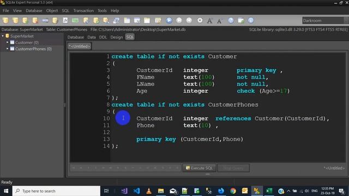Screen dimensions: 349x196
Task: Select the CustomerPhones (0) table
Action: pos(33,49)
